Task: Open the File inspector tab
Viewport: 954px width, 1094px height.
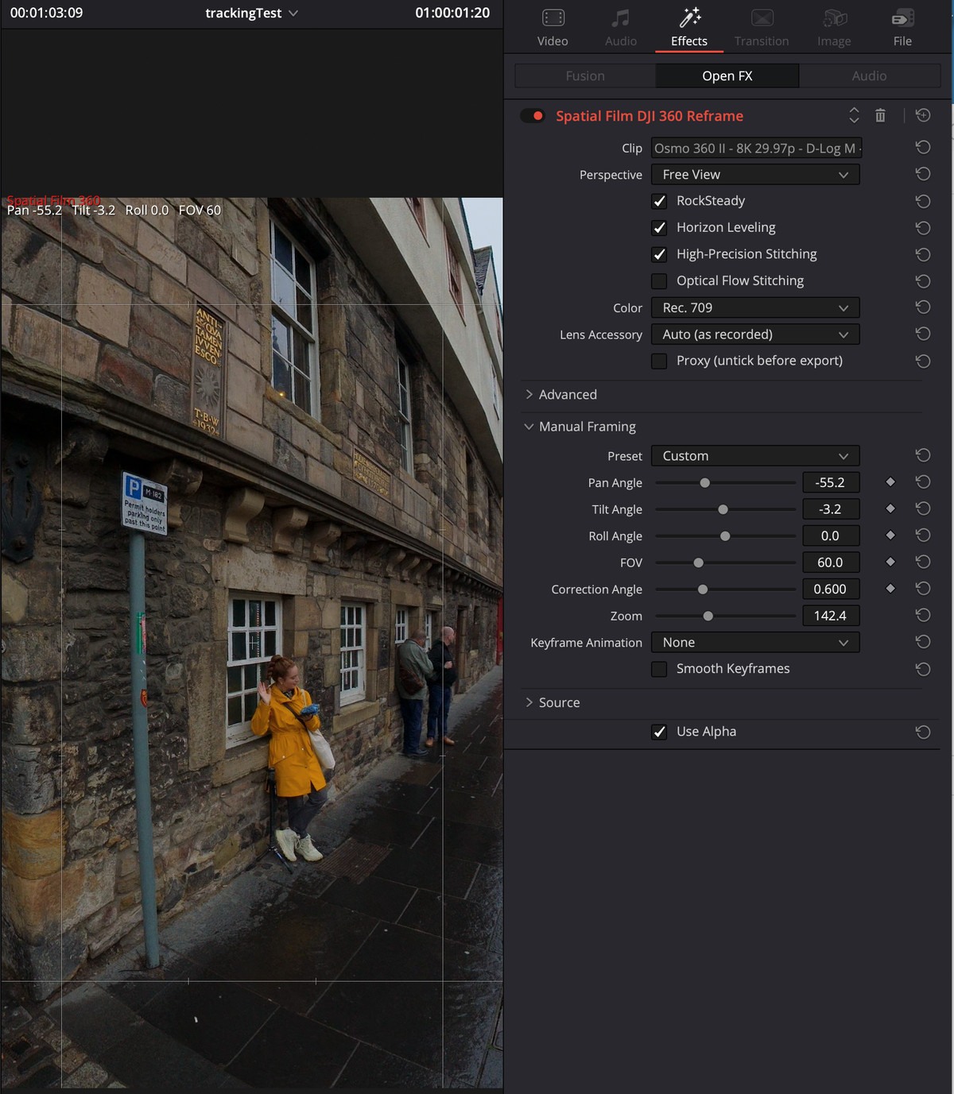Action: pyautogui.click(x=902, y=29)
